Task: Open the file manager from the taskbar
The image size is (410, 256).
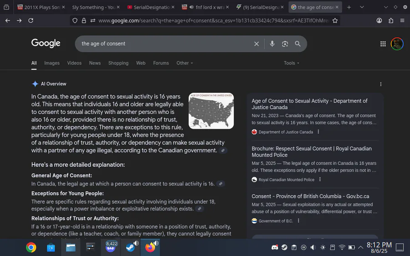Action: point(71,247)
